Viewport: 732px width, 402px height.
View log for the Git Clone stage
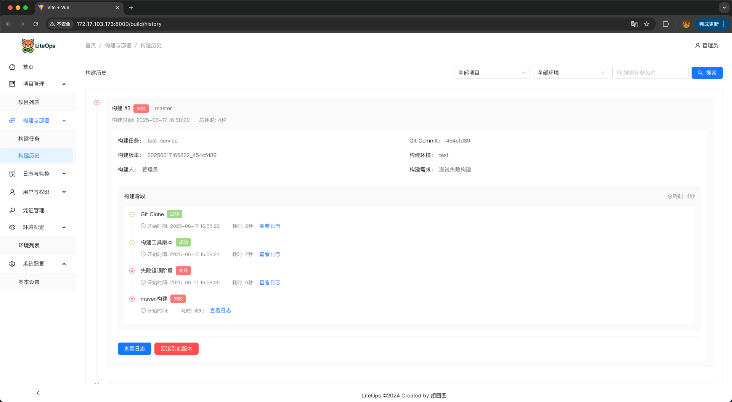270,226
